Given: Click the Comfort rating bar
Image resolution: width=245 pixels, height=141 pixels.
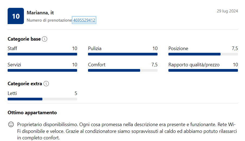Looking at the screenshot, I should click(123, 70).
